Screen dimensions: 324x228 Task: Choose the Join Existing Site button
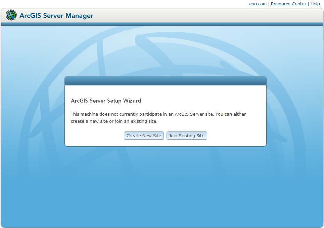coord(187,136)
